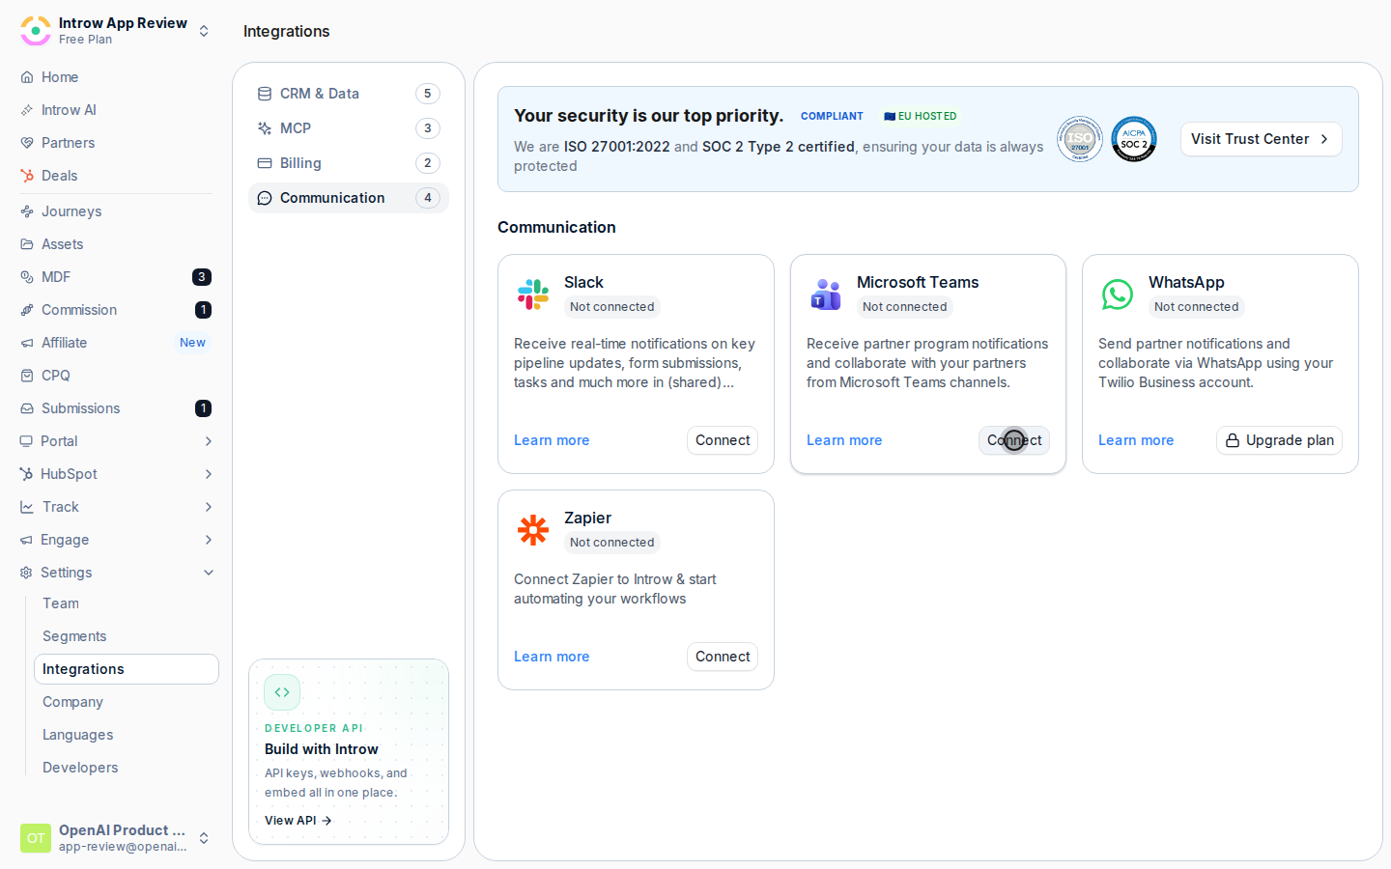Click the Microsoft Teams logo icon

click(825, 294)
